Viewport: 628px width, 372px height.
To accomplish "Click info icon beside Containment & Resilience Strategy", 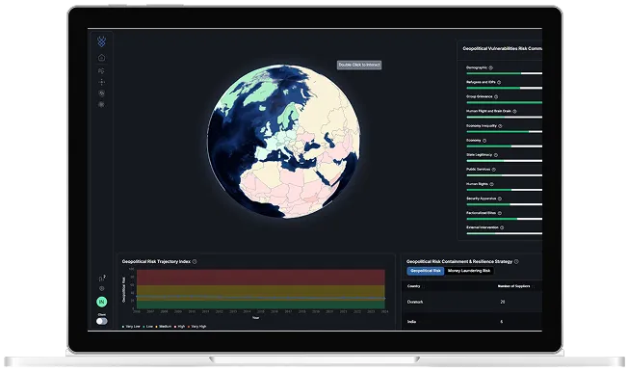I will coord(516,261).
